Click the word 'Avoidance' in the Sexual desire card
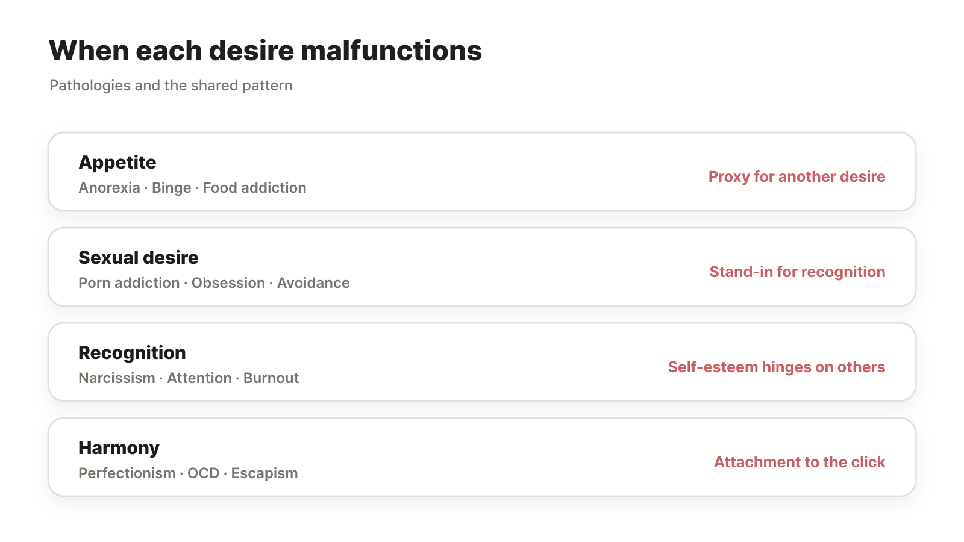The image size is (964, 542). click(313, 283)
